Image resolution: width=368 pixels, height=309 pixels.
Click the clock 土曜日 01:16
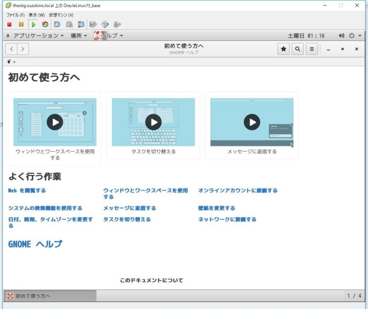tap(306, 36)
